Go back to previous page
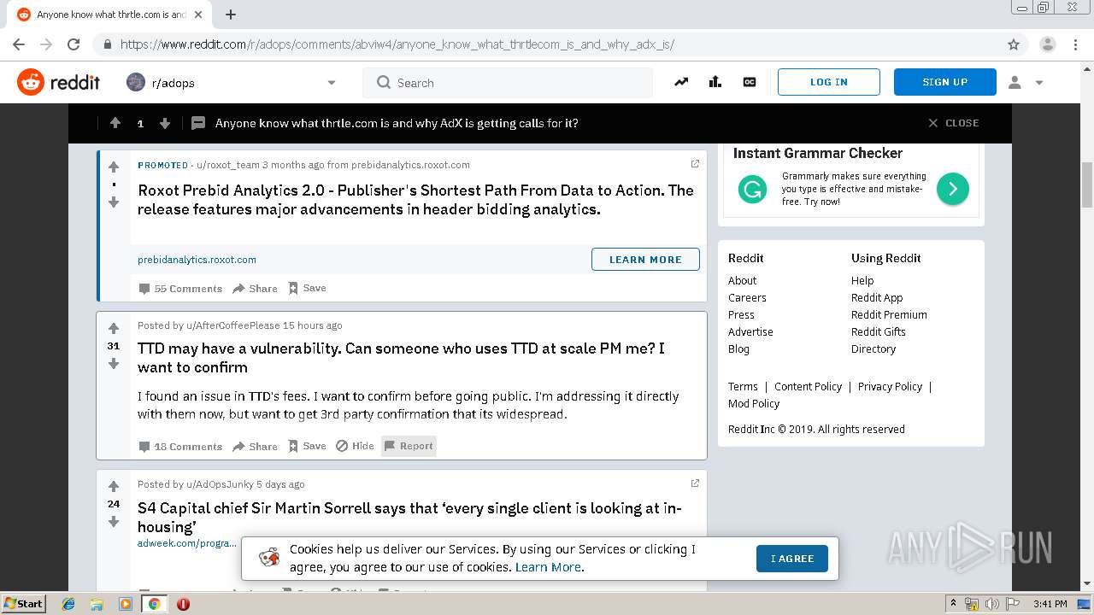This screenshot has width=1094, height=615. click(19, 44)
